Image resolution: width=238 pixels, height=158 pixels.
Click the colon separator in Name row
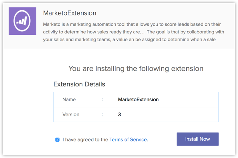[x=102, y=99]
